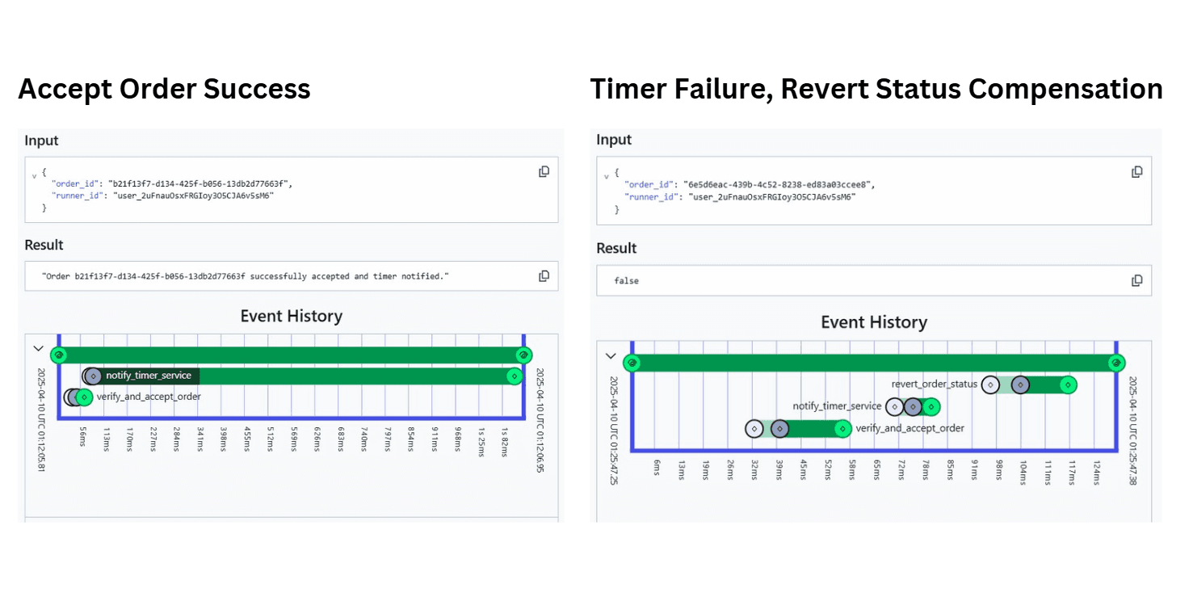Screen dimensions: 1193x601
Task: Click revert_order_status completed marker
Action: click(1069, 385)
